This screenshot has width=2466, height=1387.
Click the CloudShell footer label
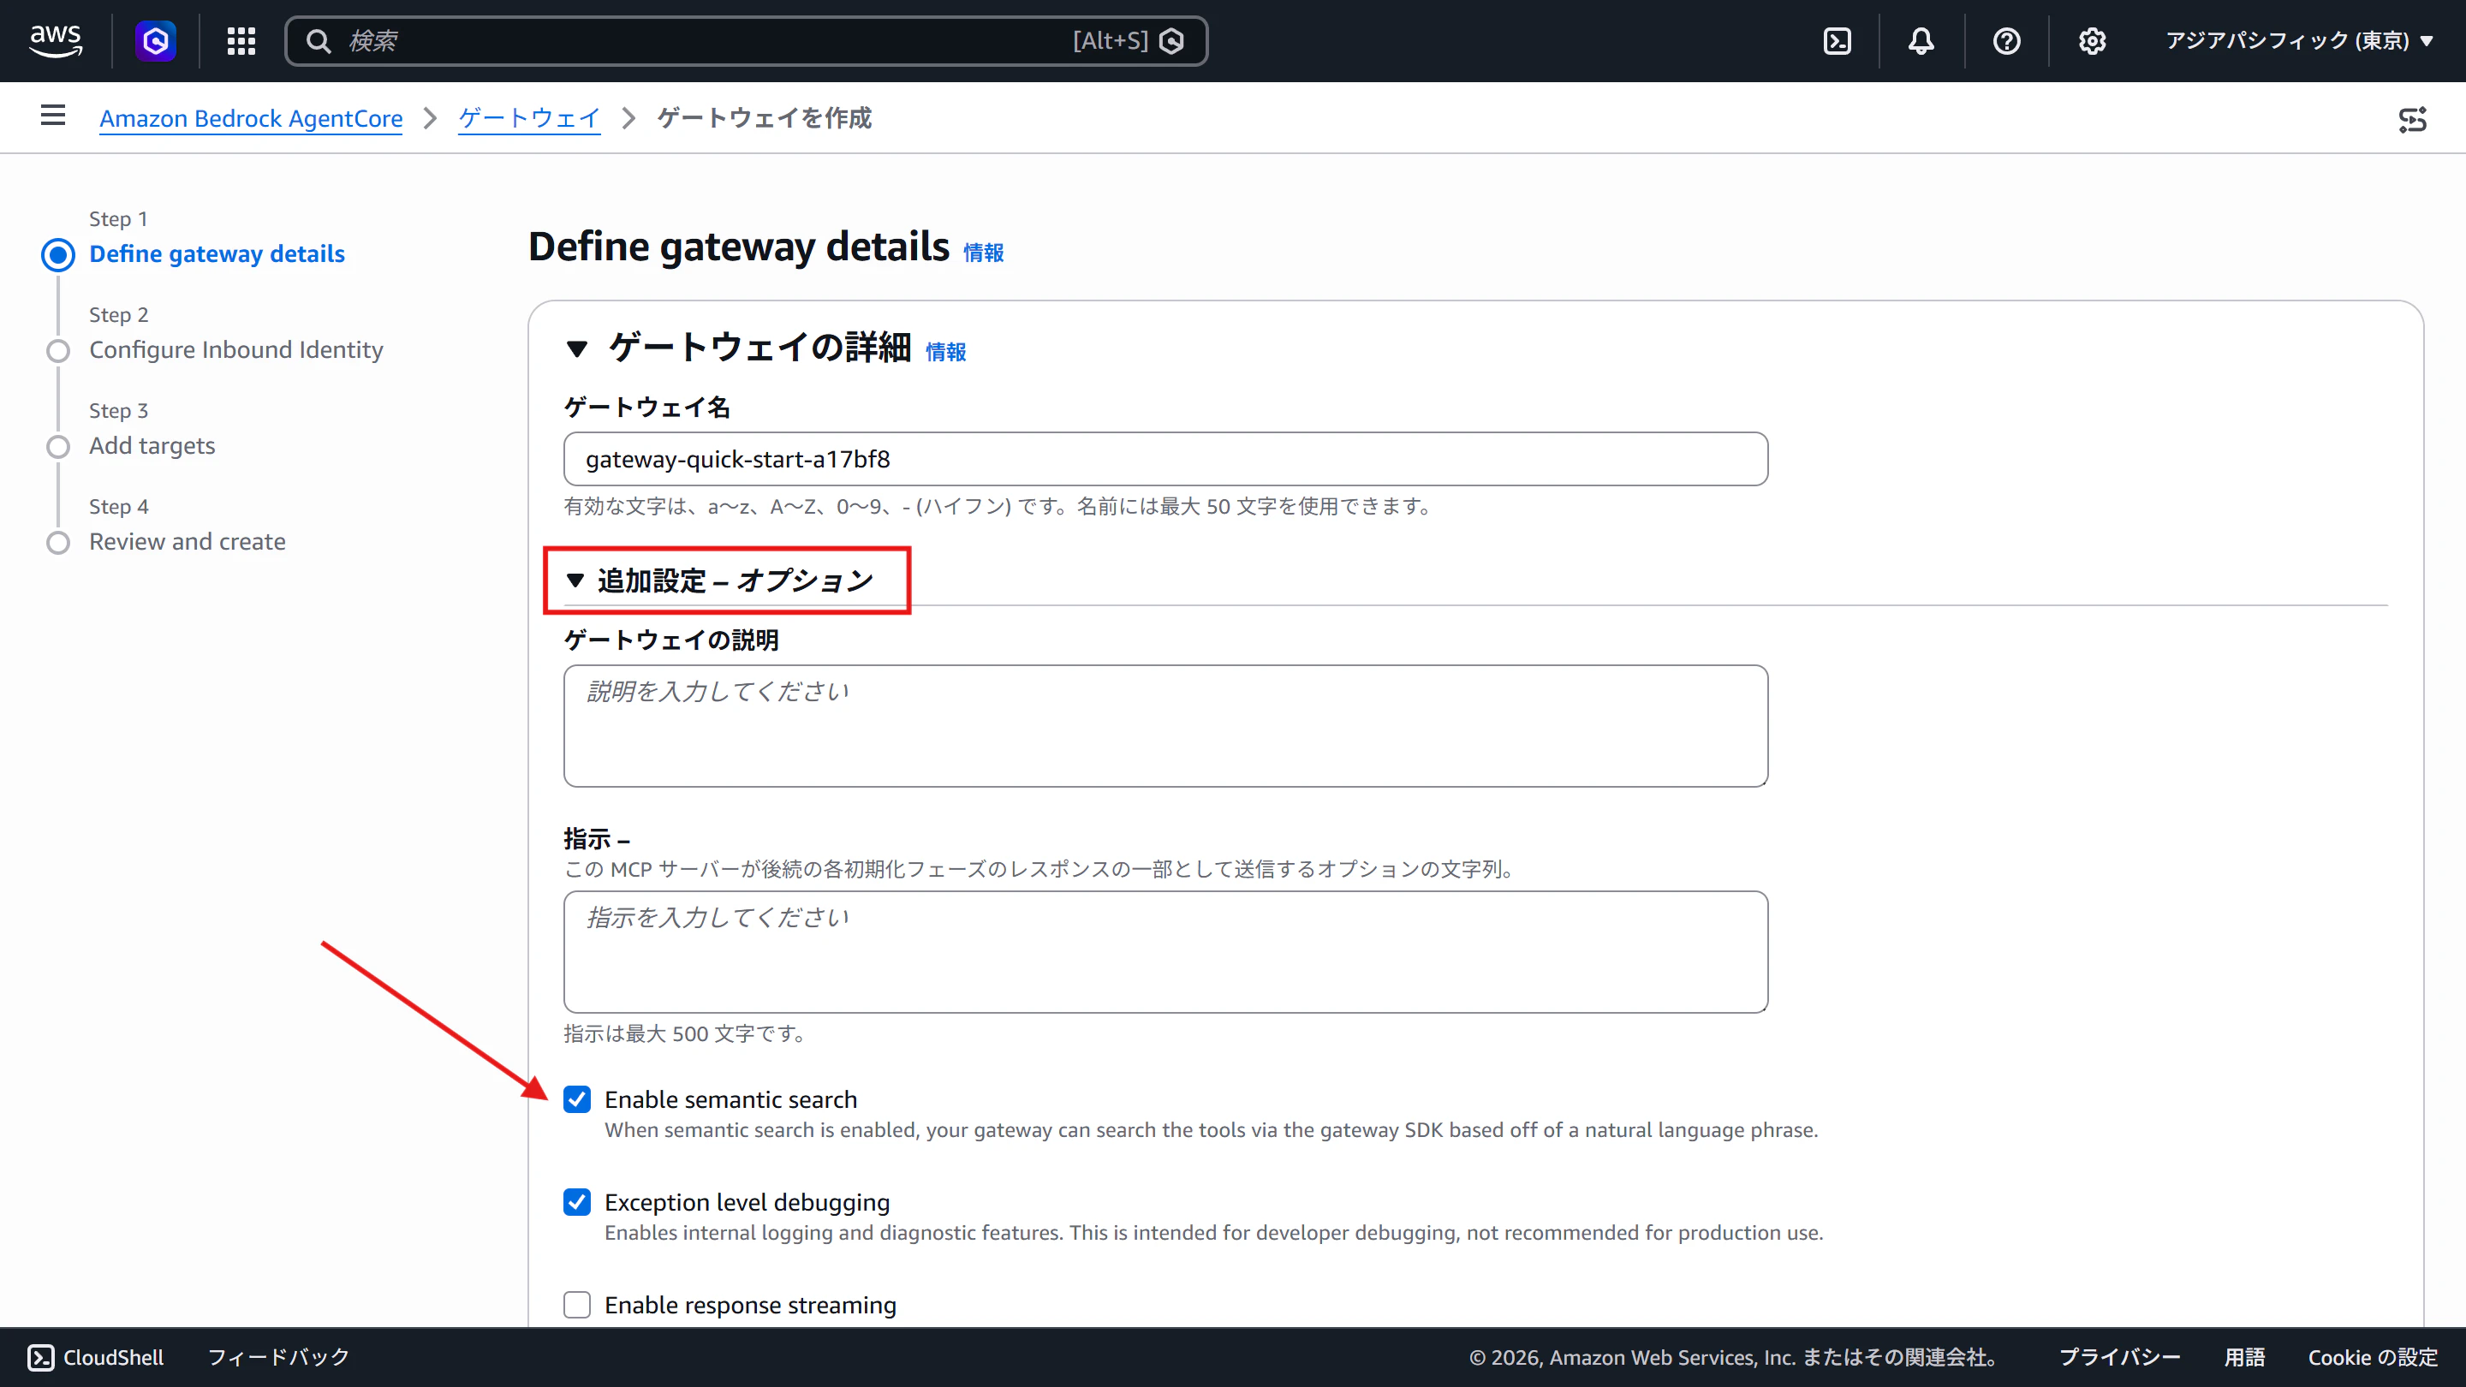pyautogui.click(x=113, y=1356)
